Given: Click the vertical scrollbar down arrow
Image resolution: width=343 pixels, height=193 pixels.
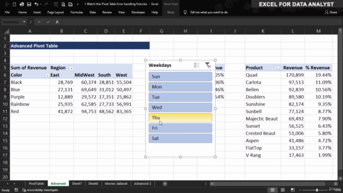Looking at the screenshot, I should pyautogui.click(x=340, y=179).
